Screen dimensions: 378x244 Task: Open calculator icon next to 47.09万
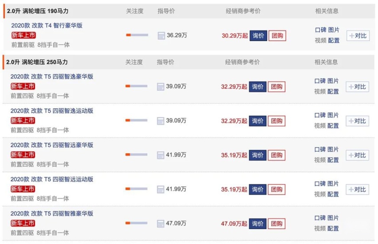[x=160, y=224]
